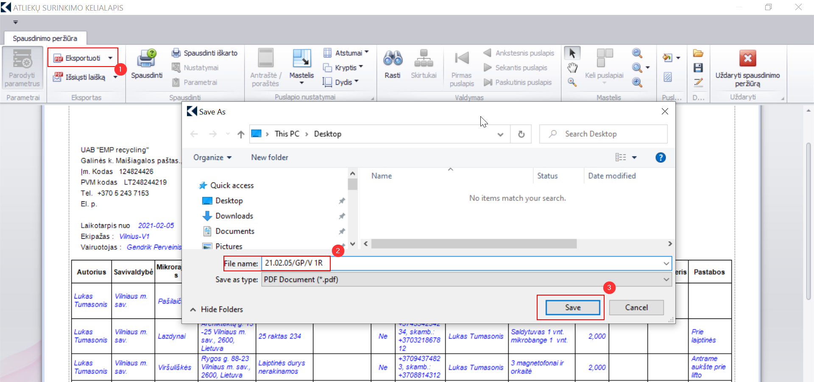The image size is (814, 382).
Task: Open the Atstumai margins menu
Action: [346, 53]
